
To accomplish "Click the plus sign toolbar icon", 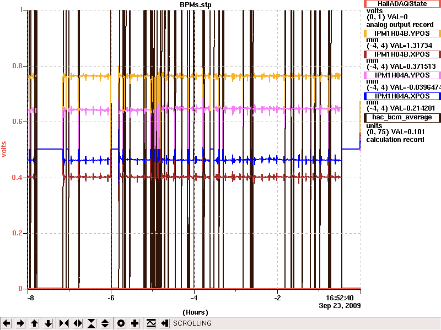I will tap(135, 323).
